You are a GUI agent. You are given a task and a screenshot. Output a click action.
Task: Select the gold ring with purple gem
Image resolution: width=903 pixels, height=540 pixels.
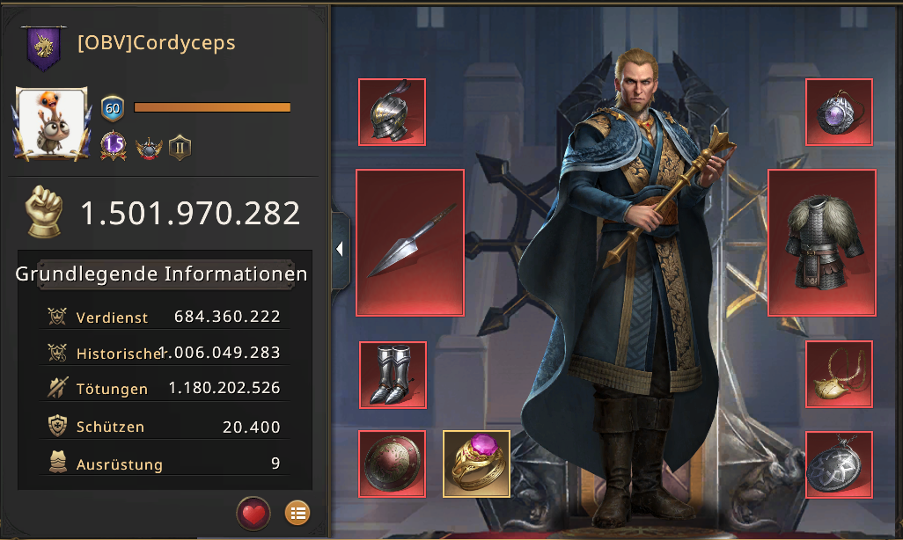point(476,463)
